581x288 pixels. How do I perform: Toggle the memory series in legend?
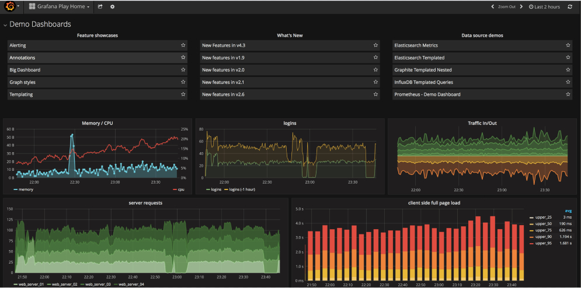tap(26, 189)
